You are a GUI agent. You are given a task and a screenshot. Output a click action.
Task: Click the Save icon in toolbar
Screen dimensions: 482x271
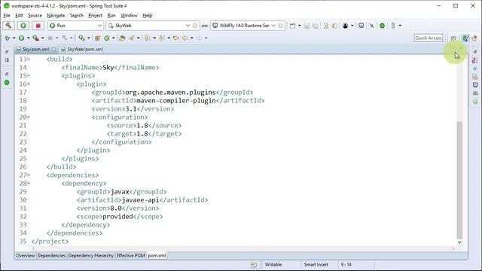click(307, 26)
